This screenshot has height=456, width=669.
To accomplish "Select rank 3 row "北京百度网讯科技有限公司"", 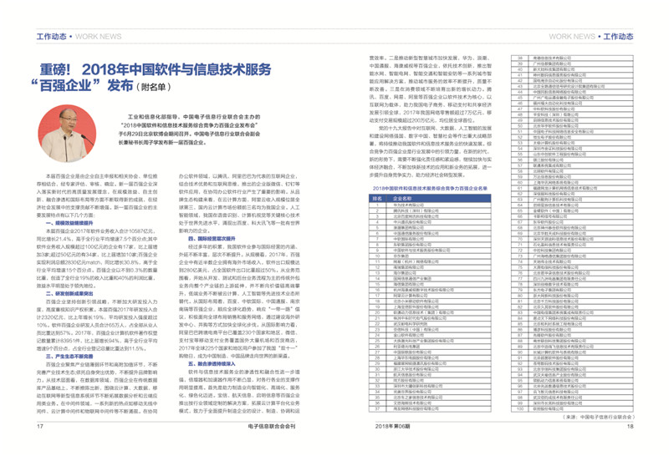I will pyautogui.click(x=430, y=216).
